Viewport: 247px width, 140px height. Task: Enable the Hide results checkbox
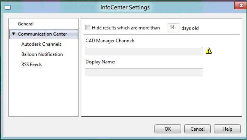click(x=88, y=28)
